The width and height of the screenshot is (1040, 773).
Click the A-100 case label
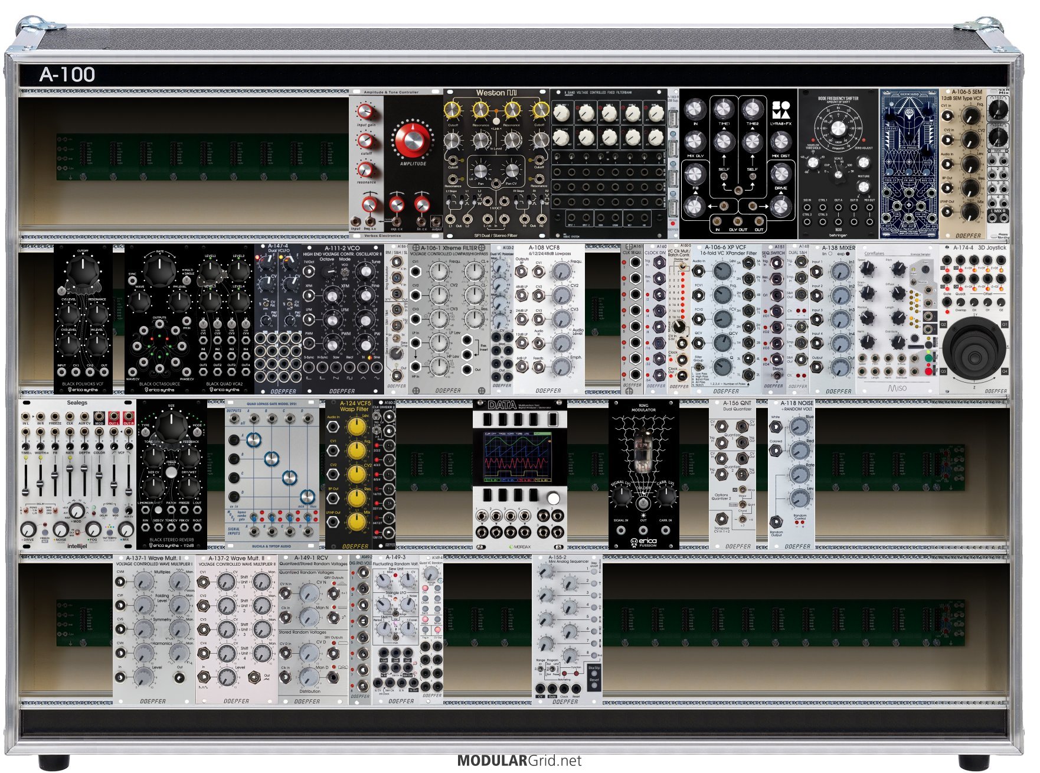pyautogui.click(x=67, y=74)
